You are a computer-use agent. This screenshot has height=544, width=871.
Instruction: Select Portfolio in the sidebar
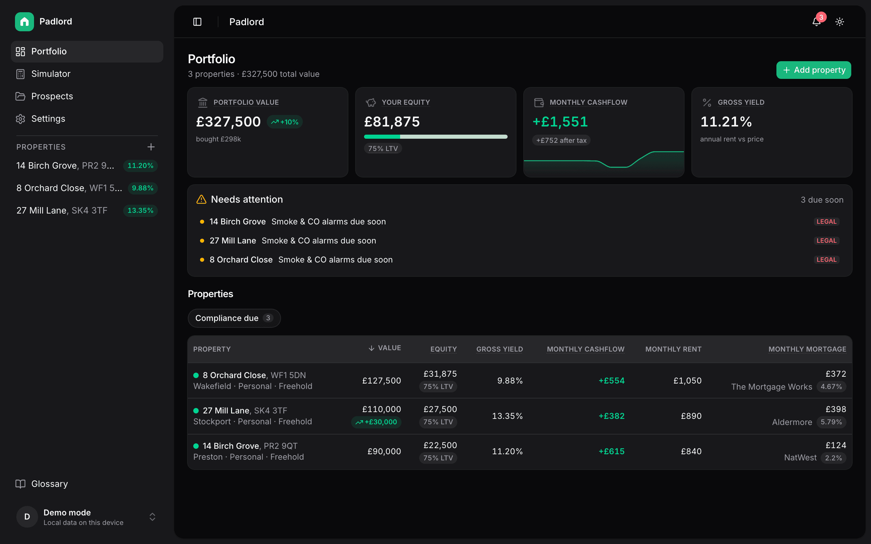click(x=87, y=51)
